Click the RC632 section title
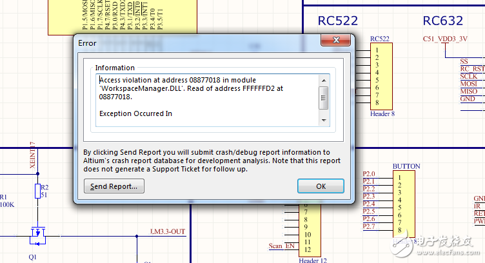 click(x=444, y=21)
